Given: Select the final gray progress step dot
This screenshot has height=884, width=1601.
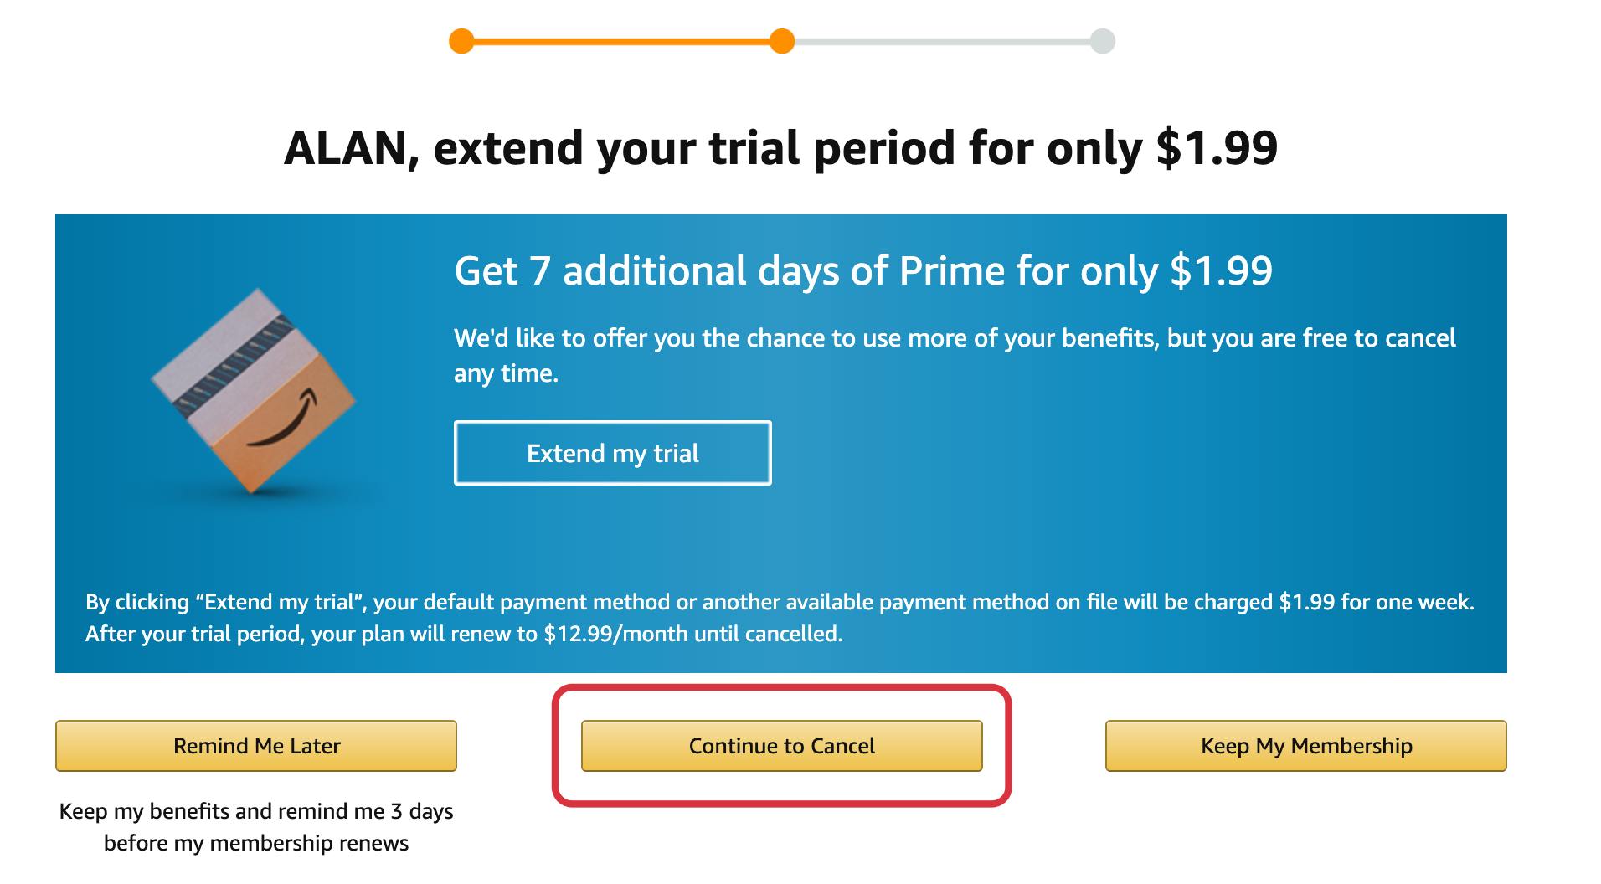Looking at the screenshot, I should pyautogui.click(x=1103, y=41).
